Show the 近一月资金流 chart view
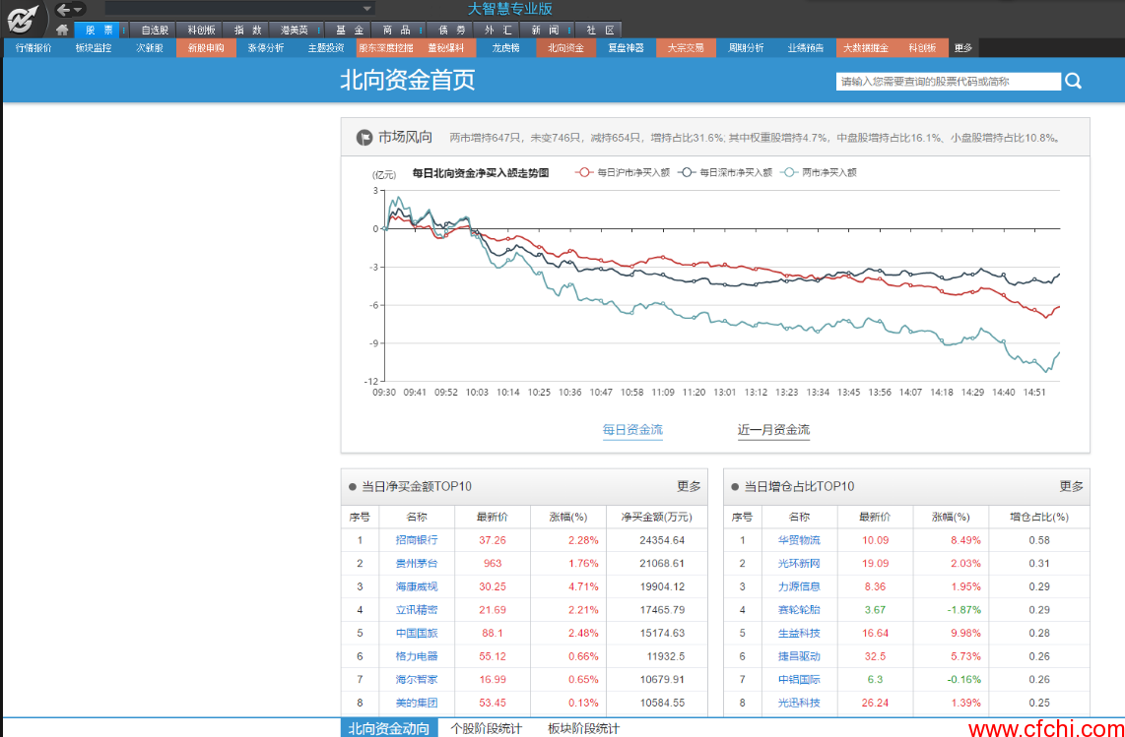 (x=773, y=429)
